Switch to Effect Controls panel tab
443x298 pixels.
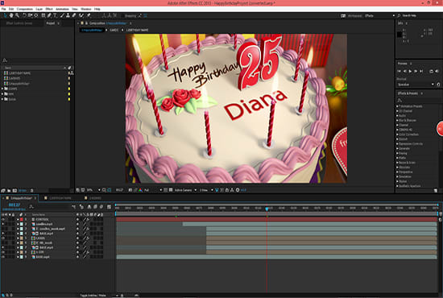pyautogui.click(x=19, y=23)
